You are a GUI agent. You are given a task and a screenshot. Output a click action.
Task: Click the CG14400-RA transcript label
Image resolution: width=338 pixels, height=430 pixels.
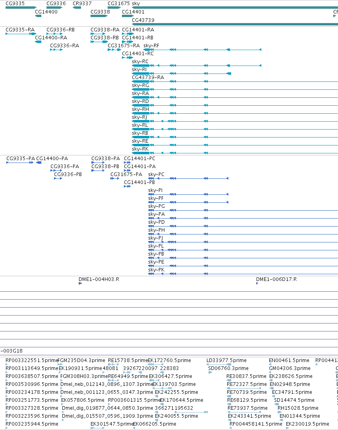click(51, 38)
